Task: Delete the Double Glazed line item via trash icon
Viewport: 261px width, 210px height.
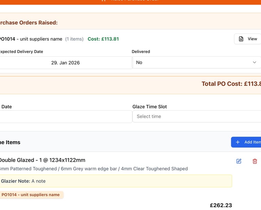Action: click(x=255, y=161)
